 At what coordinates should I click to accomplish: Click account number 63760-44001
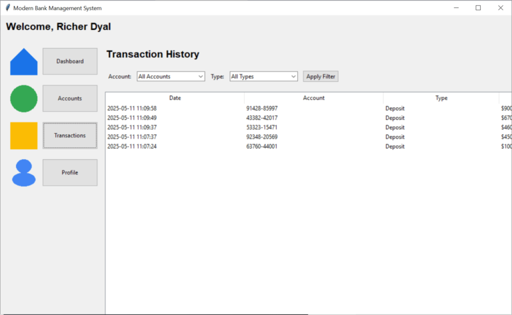click(262, 147)
